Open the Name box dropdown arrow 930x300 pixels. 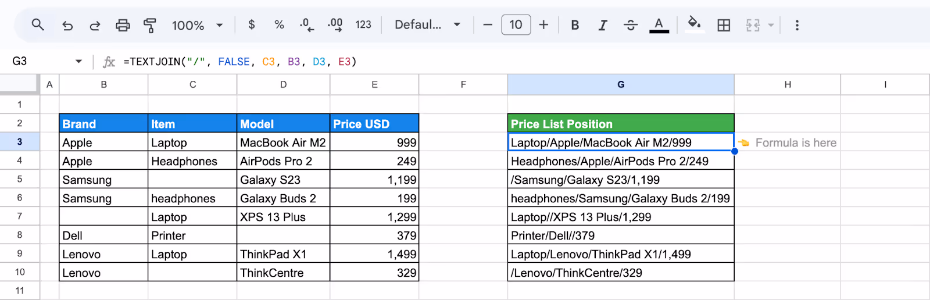[x=78, y=61]
